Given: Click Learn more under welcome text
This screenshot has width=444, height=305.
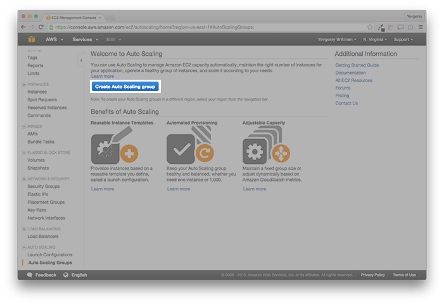Looking at the screenshot, I should pos(103,77).
